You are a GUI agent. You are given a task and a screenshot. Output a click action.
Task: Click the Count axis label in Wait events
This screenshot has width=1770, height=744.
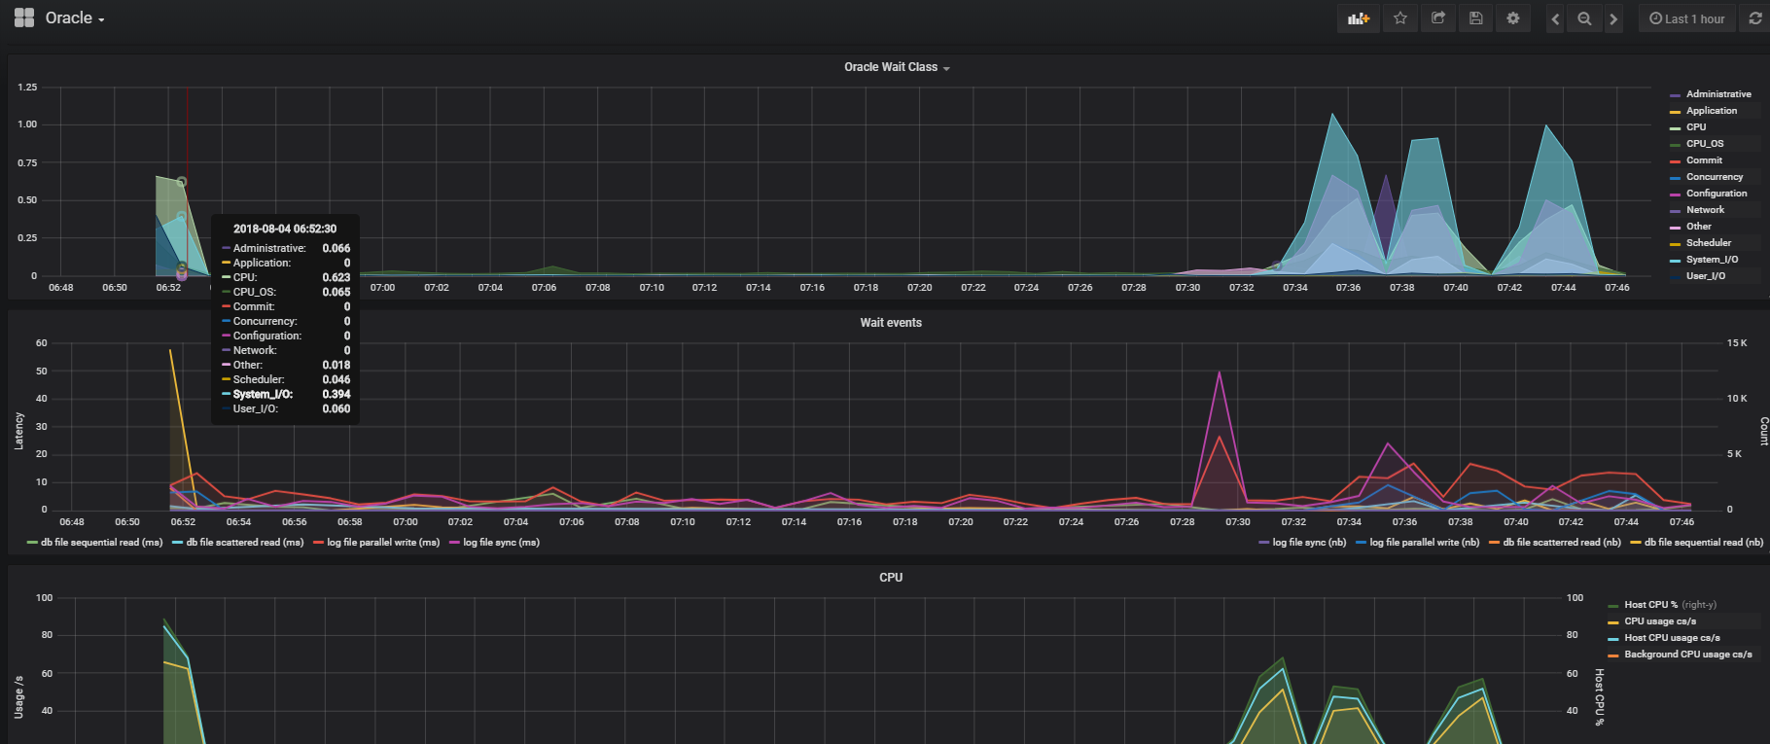tap(1762, 431)
